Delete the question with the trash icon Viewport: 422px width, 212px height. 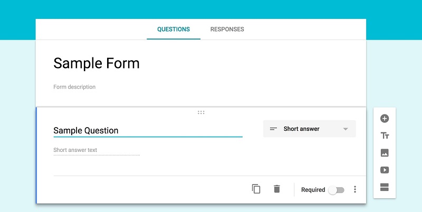[x=277, y=189]
